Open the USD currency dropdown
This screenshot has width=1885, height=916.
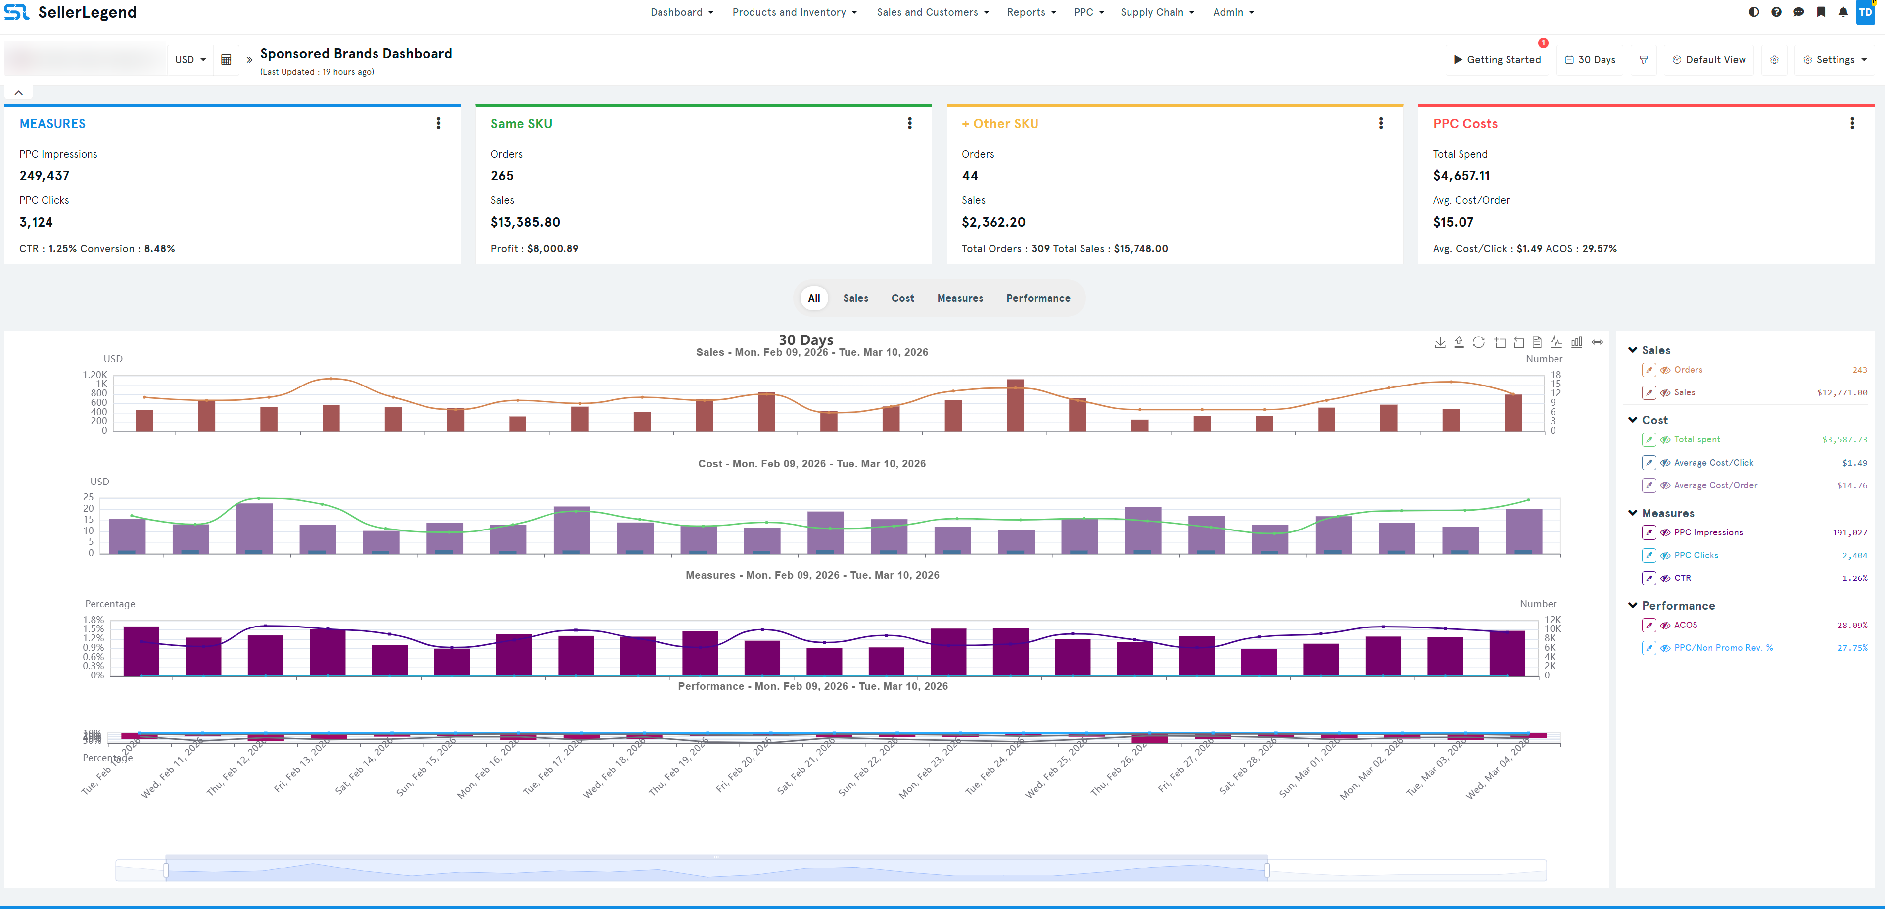[189, 59]
